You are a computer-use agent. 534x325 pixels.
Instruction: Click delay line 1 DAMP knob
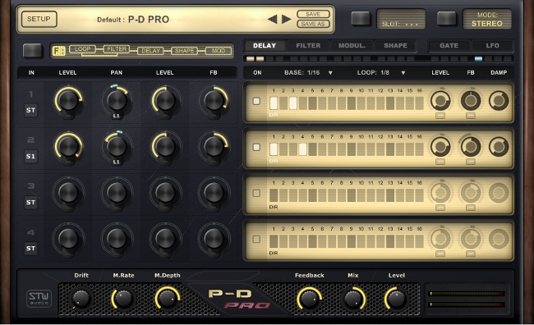click(x=499, y=101)
